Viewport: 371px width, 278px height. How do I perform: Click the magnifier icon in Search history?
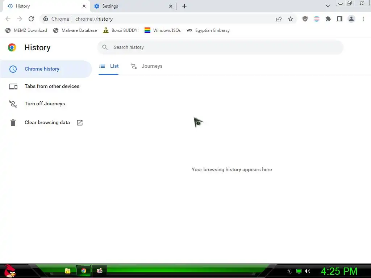pyautogui.click(x=105, y=47)
